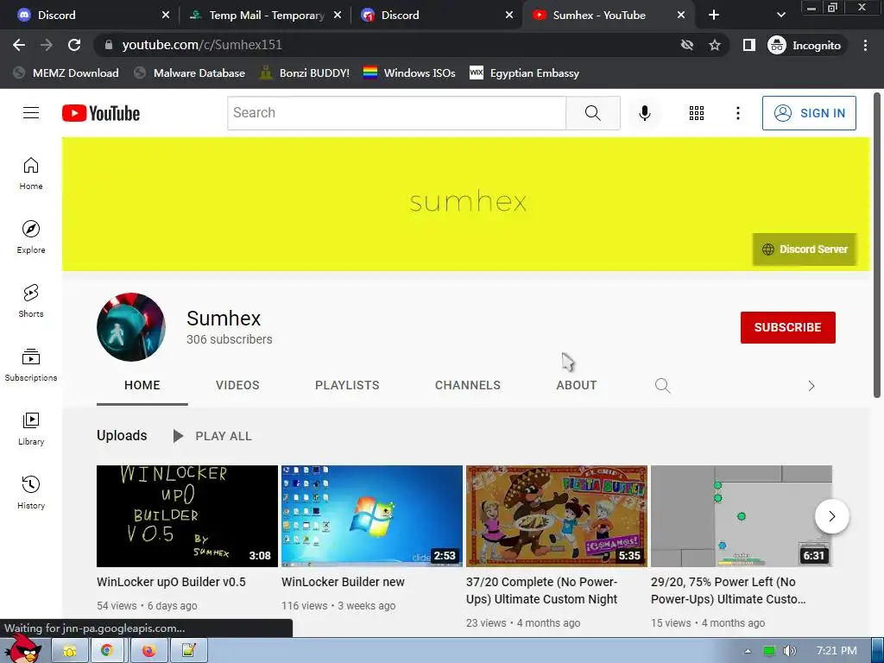Click the YouTube logo
This screenshot has width=884, height=663.
(101, 113)
